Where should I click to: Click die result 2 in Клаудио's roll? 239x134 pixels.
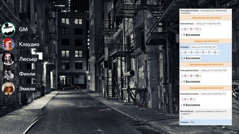(185, 52)
